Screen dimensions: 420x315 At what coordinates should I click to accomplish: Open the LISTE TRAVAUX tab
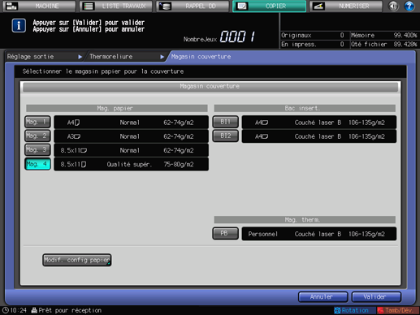[x=116, y=6]
